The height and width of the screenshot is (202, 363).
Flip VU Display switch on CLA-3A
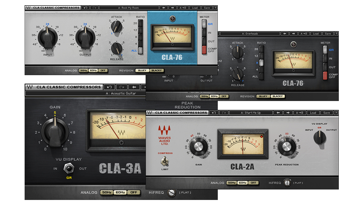pos(69,168)
